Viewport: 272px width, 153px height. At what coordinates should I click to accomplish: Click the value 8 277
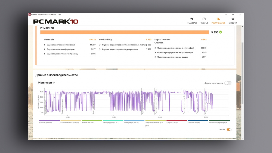(93, 49)
